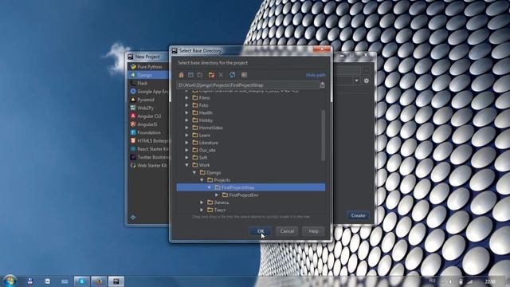Viewport: 510px width, 287px height.
Task: Go to the home directory icon
Action: [x=181, y=75]
